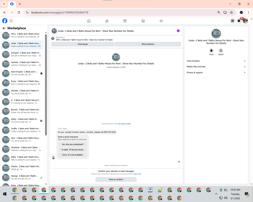Image resolution: width=253 pixels, height=202 pixels.
Task: Open the Chrome extension icon near menu
Action: [x=241, y=13]
